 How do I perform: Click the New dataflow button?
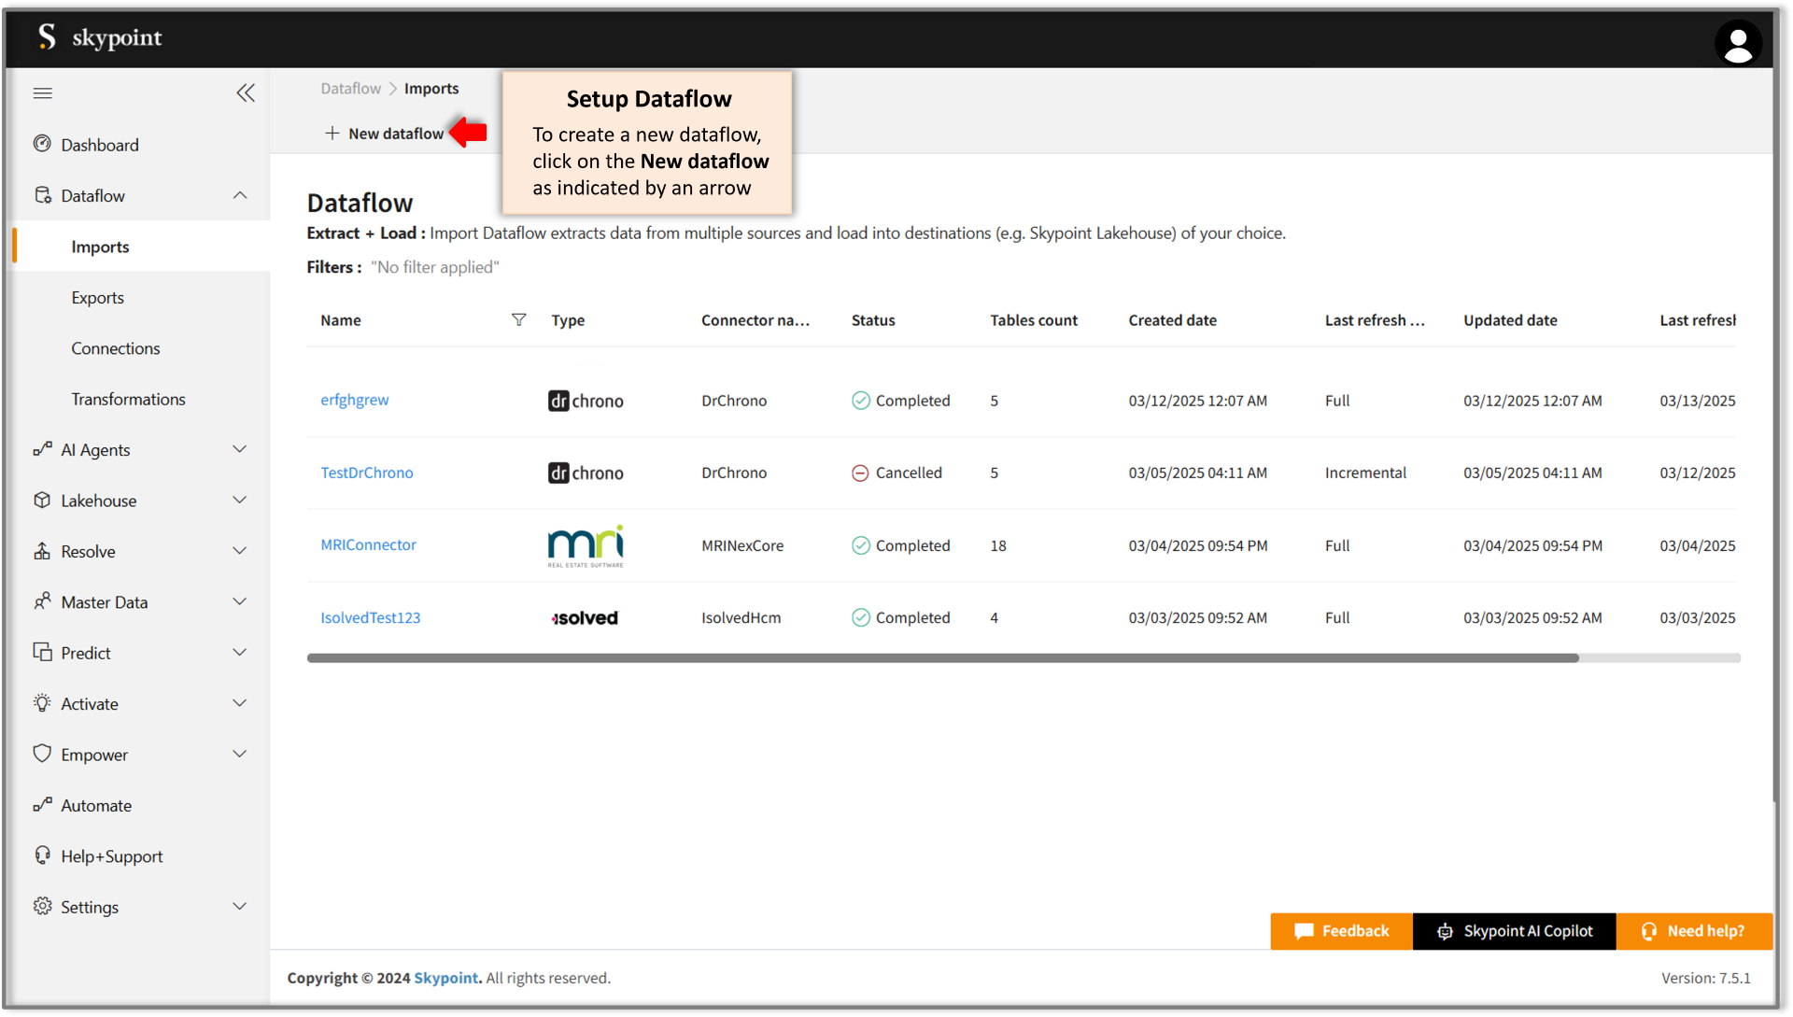(x=385, y=133)
